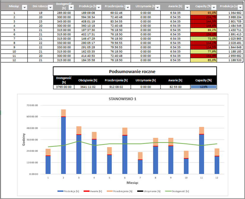Open the Dni robocze filter dropdown
The width and height of the screenshot is (245, 199).
50,7
